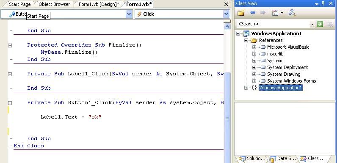The width and height of the screenshot is (337, 163).
Task: Select the References item label
Action: (x=271, y=40)
